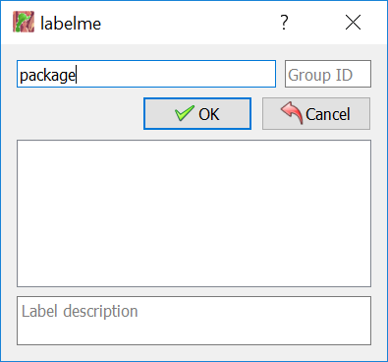Click the blank title bar area beside labelme
388x362 pixels.
pos(189,23)
